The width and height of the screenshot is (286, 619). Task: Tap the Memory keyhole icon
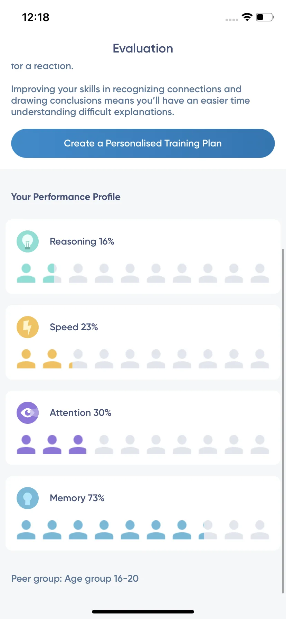pyautogui.click(x=28, y=498)
